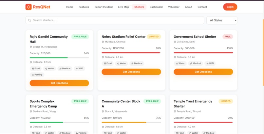Click the 75% capacity bar for Community Center
264x134 pixels.
click(x=131, y=123)
